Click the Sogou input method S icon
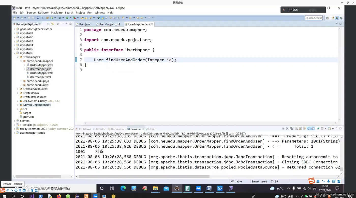This screenshot has height=198, width=356. (x=311, y=181)
